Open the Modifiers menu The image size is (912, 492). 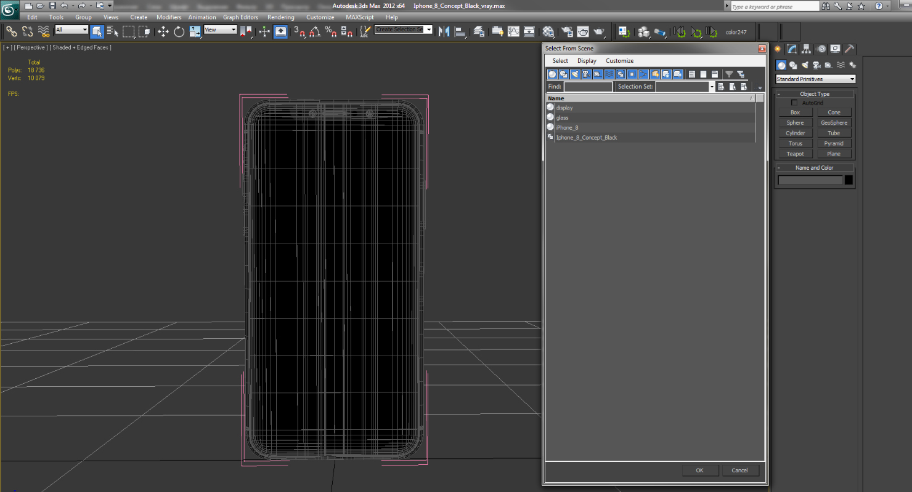click(169, 17)
